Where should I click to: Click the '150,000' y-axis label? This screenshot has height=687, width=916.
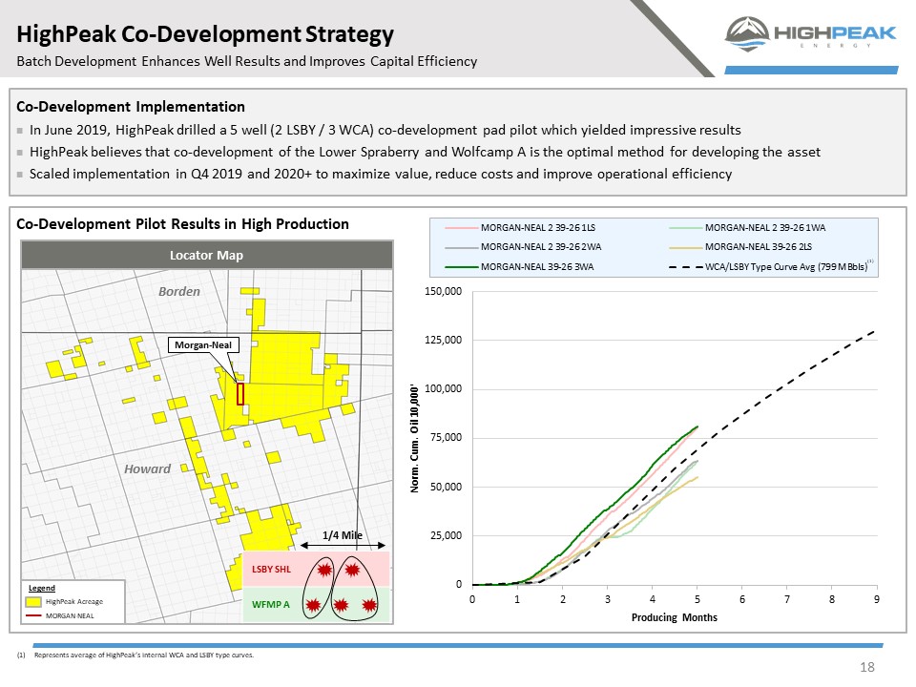[x=443, y=292]
